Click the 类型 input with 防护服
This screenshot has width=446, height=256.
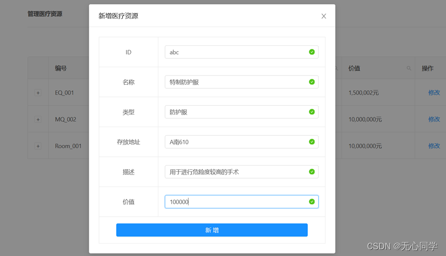241,112
